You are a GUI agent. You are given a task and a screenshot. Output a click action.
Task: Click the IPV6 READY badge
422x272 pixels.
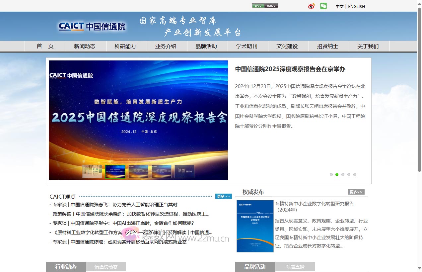click(x=265, y=6)
